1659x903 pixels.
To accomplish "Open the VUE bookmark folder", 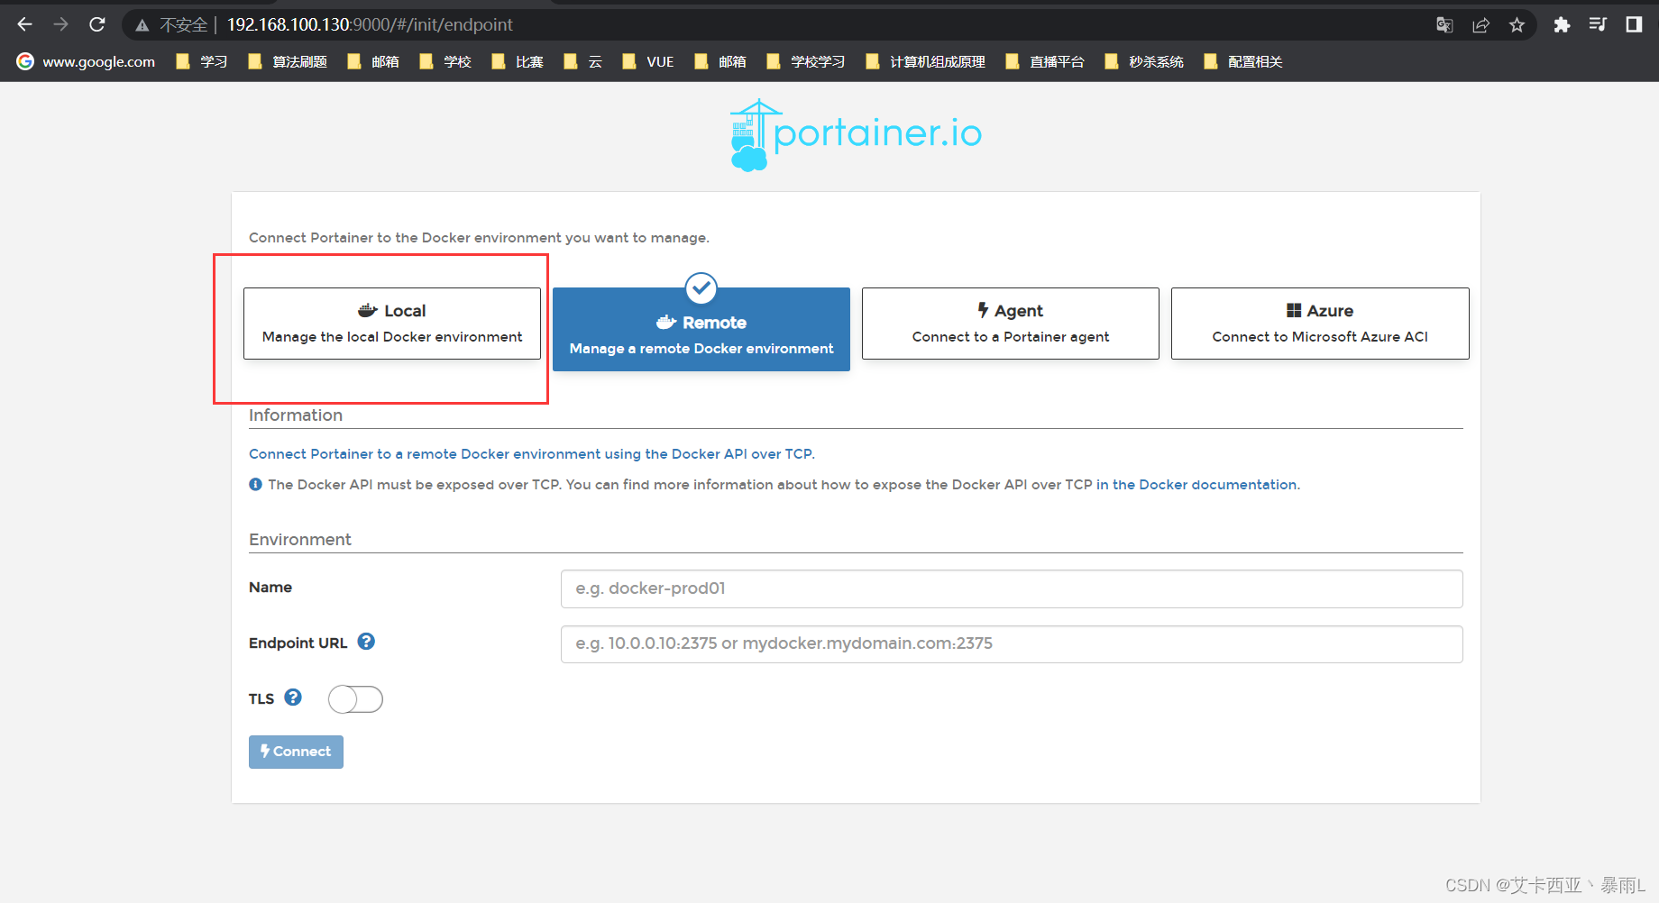I will (x=648, y=61).
